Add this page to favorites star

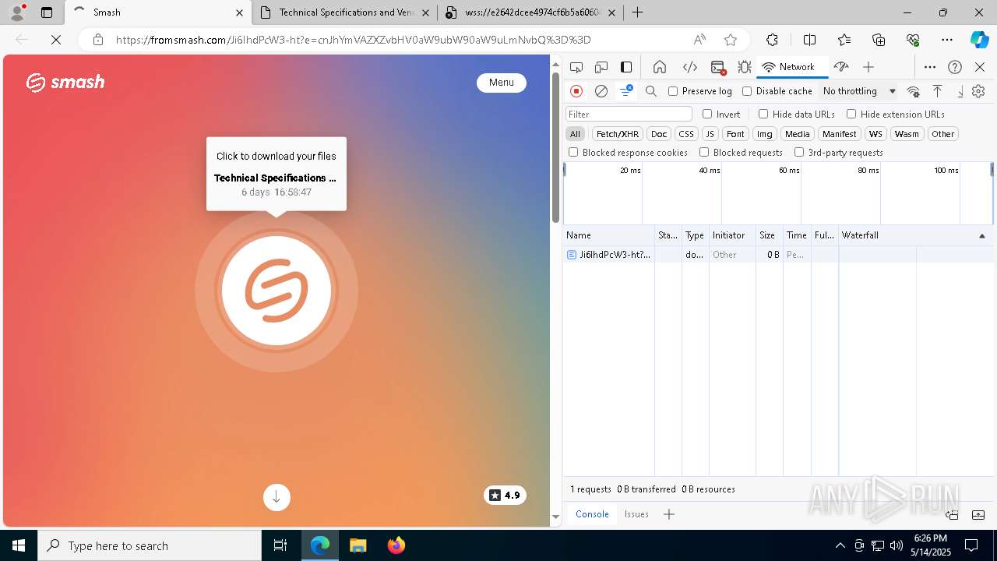tap(731, 40)
